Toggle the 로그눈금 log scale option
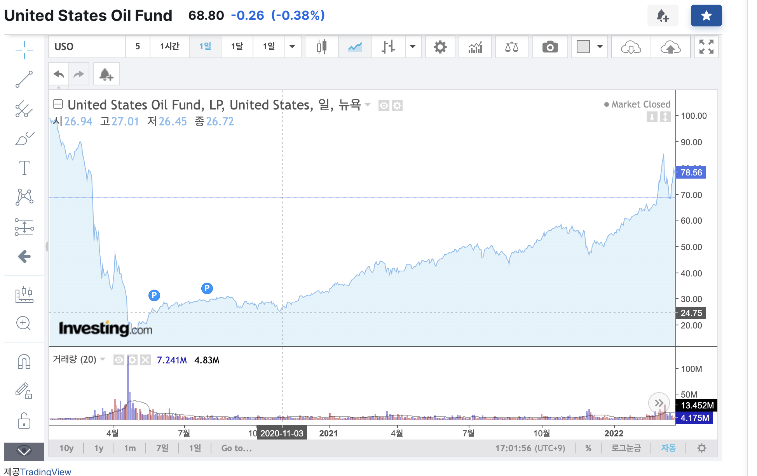Screen dimensions: 757x476 (x=626, y=448)
